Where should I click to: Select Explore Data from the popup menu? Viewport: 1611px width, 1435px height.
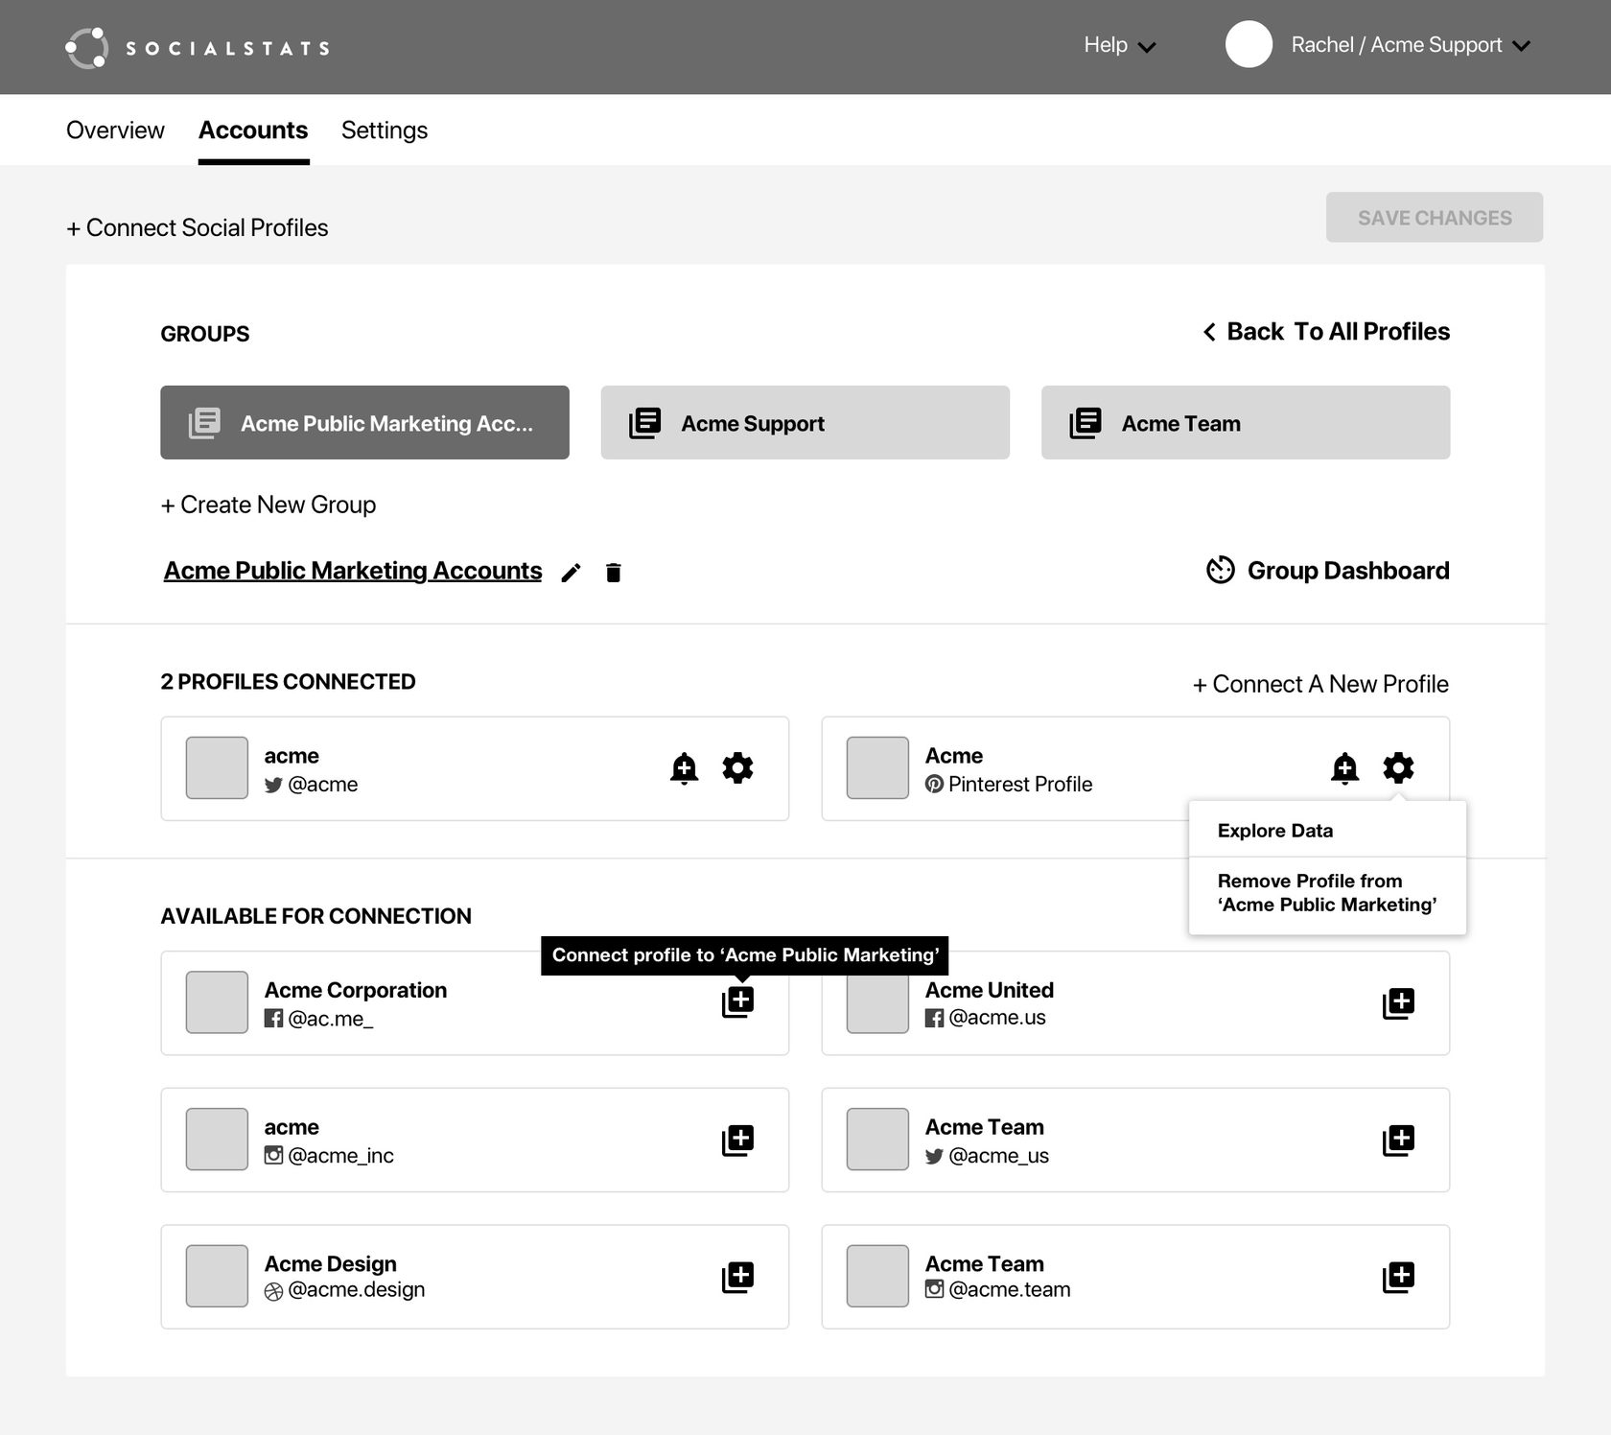[1274, 831]
